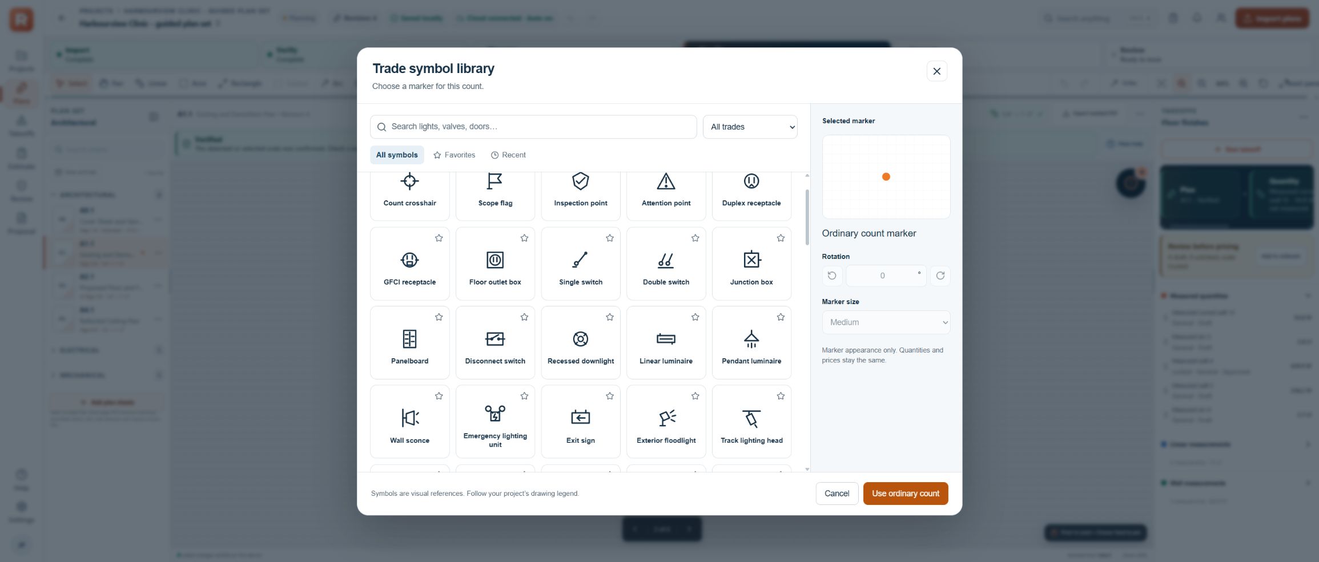This screenshot has width=1319, height=562.
Task: Choose the Emergency lighting unit symbol
Action: (x=495, y=422)
